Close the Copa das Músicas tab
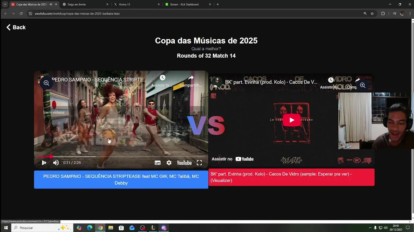Image resolution: width=414 pixels, height=232 pixels. (56, 5)
